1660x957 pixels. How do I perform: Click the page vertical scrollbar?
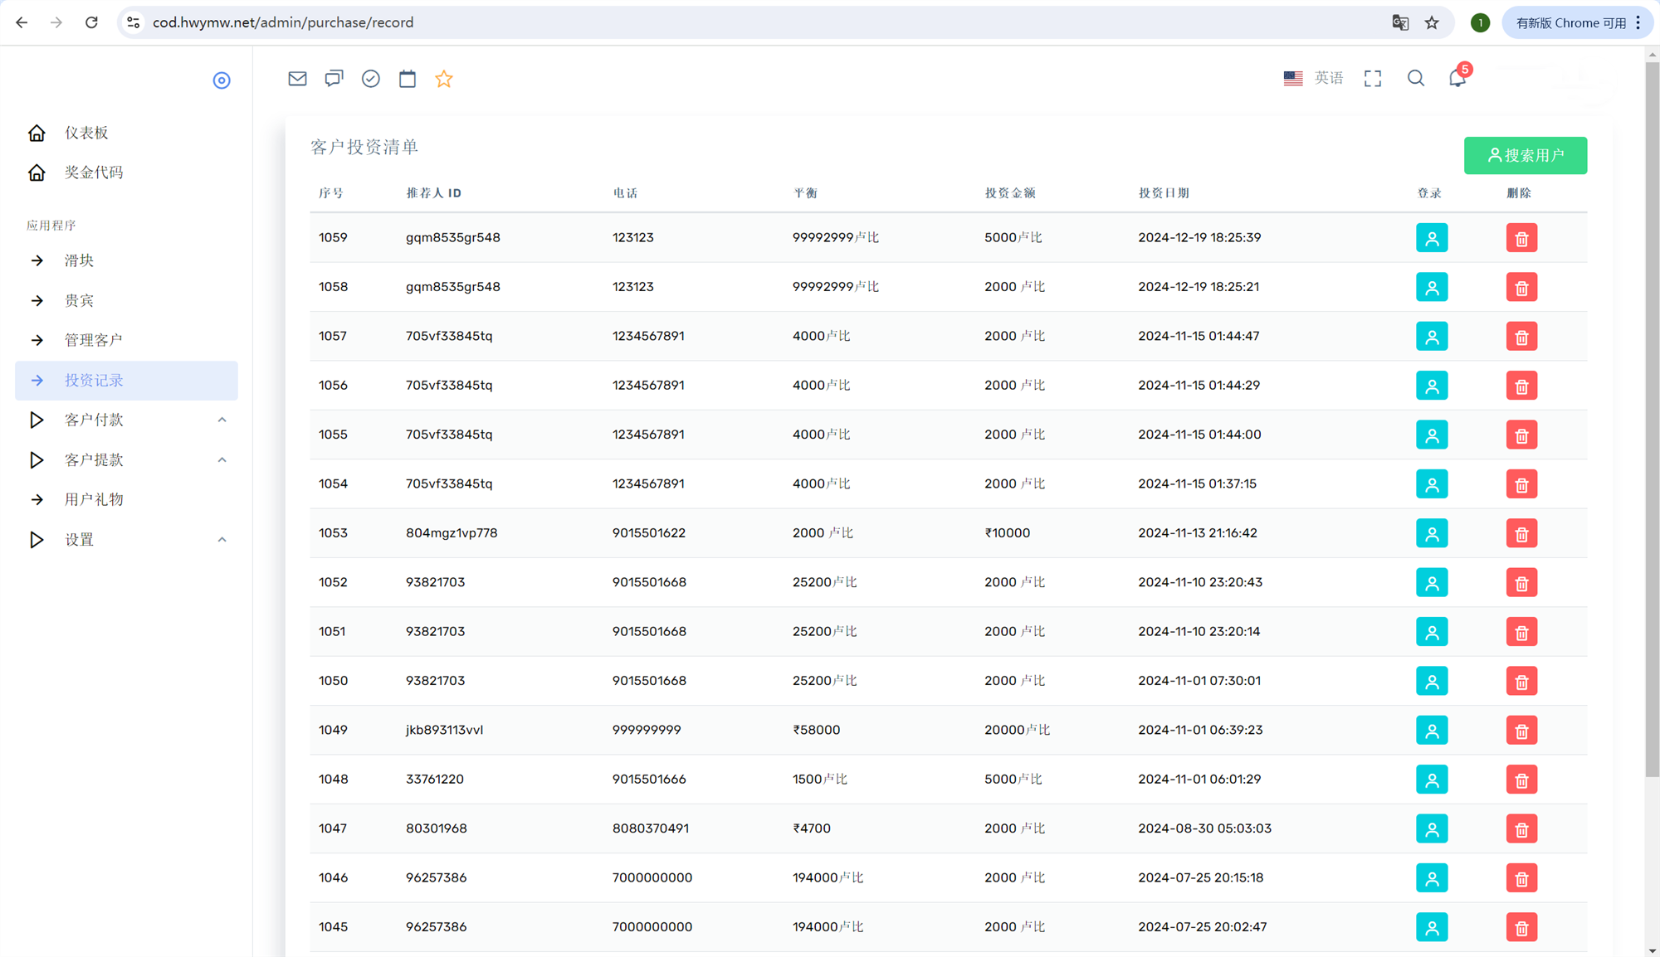(x=1652, y=415)
